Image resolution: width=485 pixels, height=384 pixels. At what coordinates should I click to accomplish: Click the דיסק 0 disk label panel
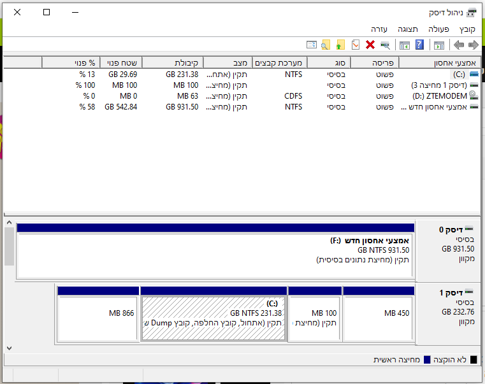(x=449, y=251)
